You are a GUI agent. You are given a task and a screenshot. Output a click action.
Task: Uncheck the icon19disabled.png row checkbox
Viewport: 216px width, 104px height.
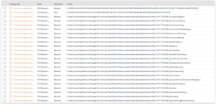click(x=5, y=29)
